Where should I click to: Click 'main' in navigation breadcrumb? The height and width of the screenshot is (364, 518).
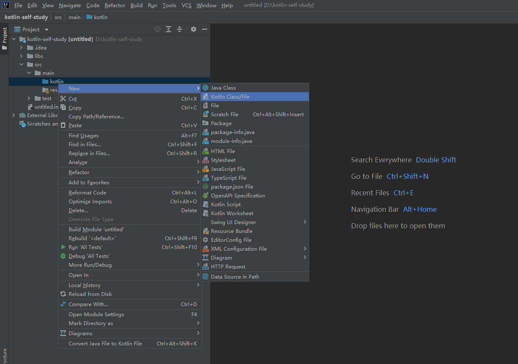74,17
